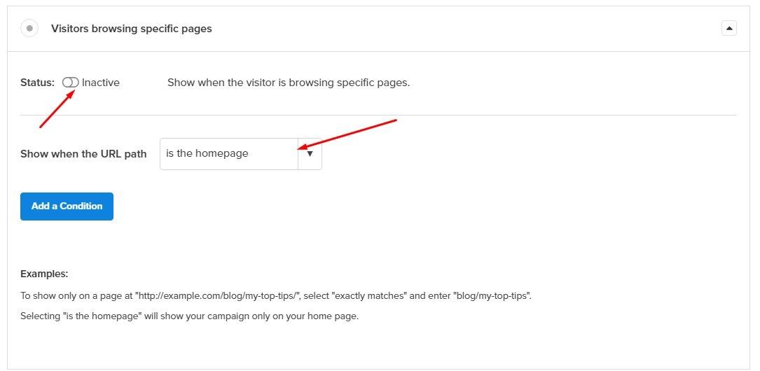Viewport: 760px width, 371px height.
Task: Toggle the Status switch to active
Action: (70, 83)
